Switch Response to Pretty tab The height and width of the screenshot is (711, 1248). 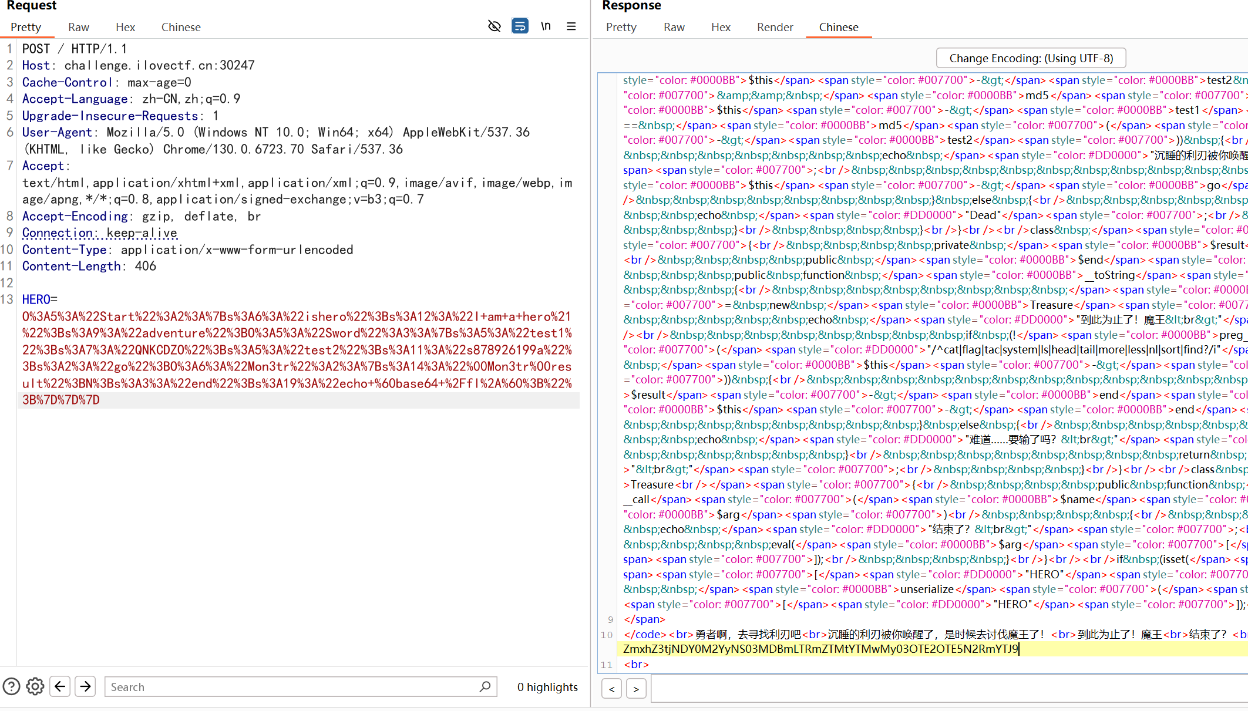pyautogui.click(x=621, y=27)
